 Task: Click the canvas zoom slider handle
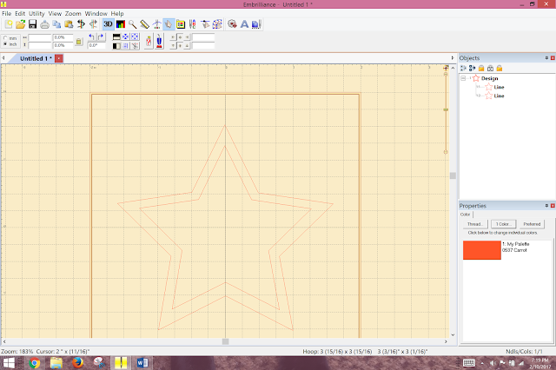(446, 109)
